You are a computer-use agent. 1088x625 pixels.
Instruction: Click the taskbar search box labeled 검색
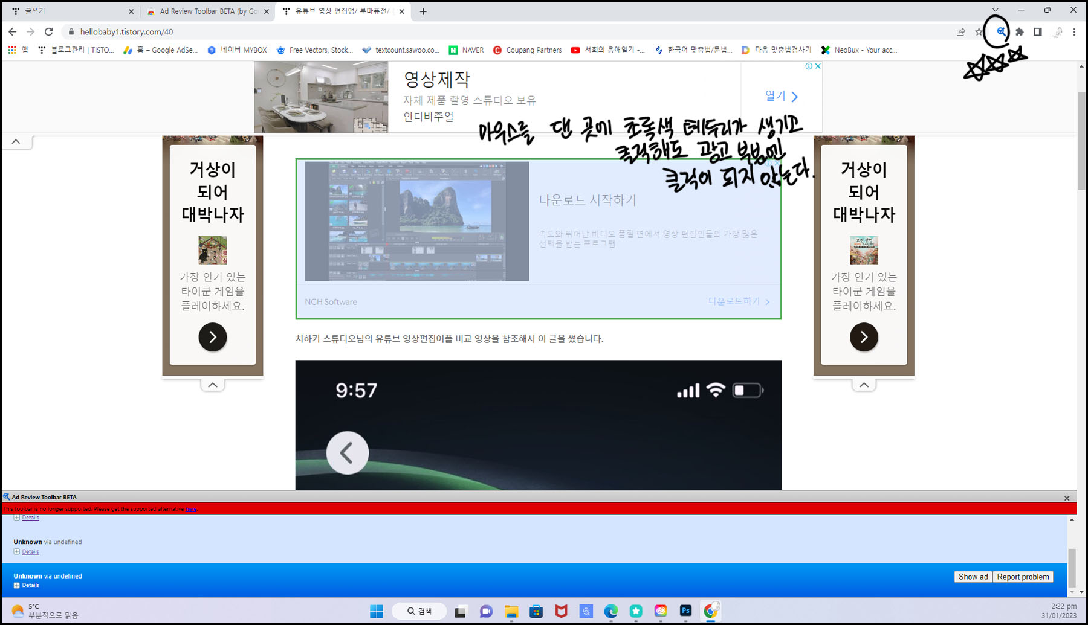[419, 611]
